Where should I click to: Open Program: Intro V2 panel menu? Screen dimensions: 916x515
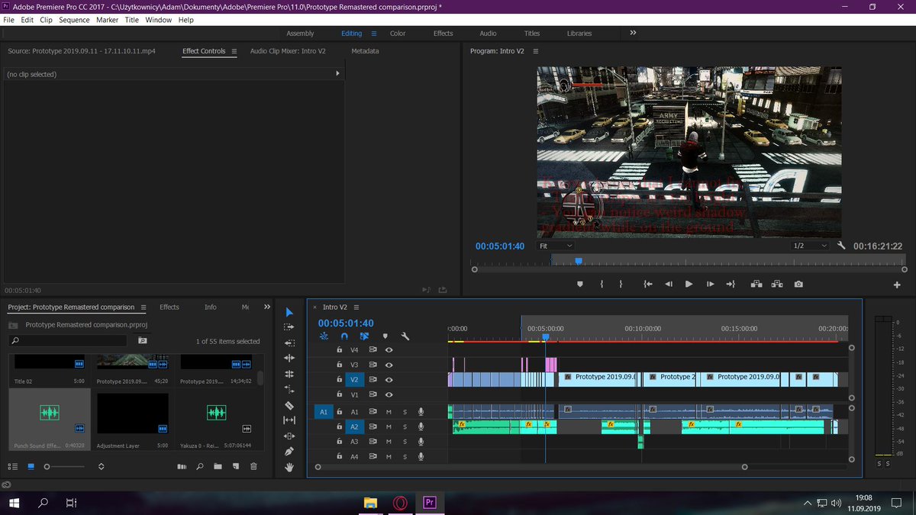(536, 51)
